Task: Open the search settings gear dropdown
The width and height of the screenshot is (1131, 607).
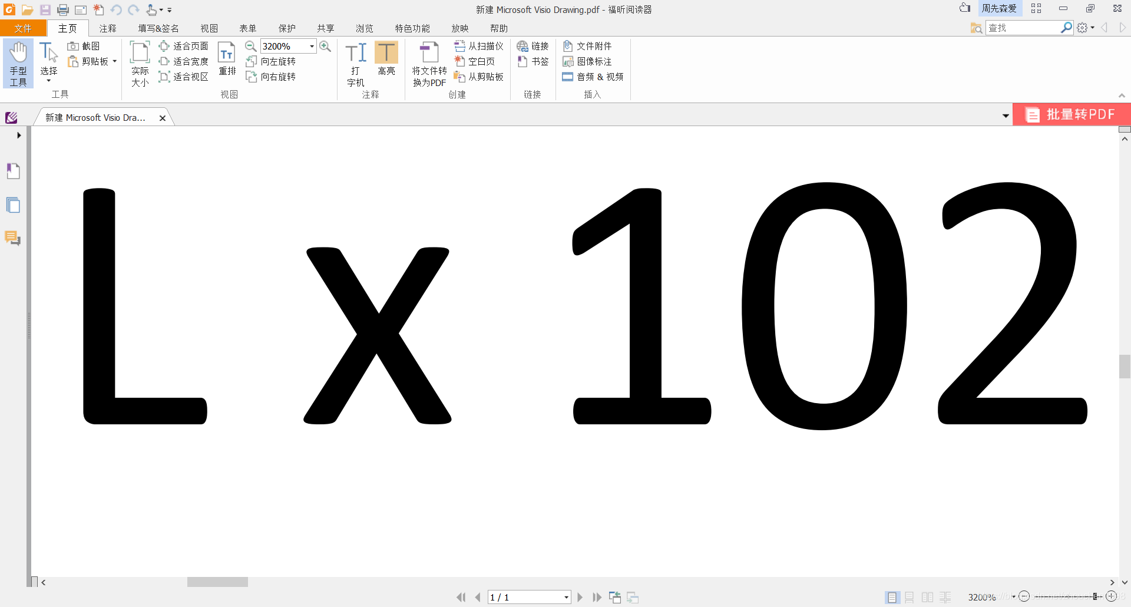Action: 1086,28
